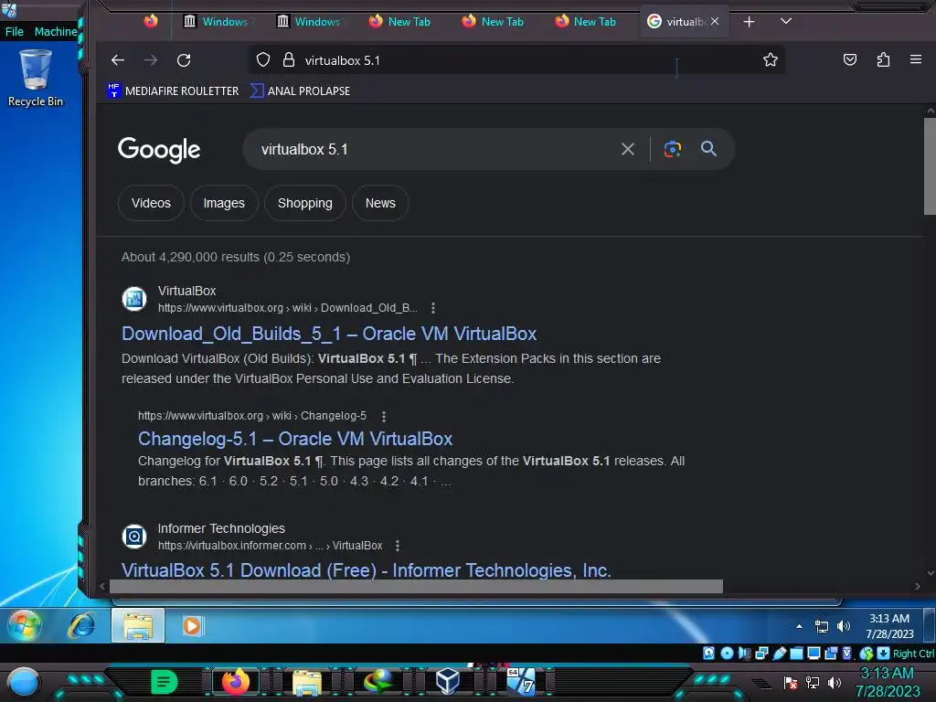Click the VirtualBox shared folders indicator

pos(796,653)
